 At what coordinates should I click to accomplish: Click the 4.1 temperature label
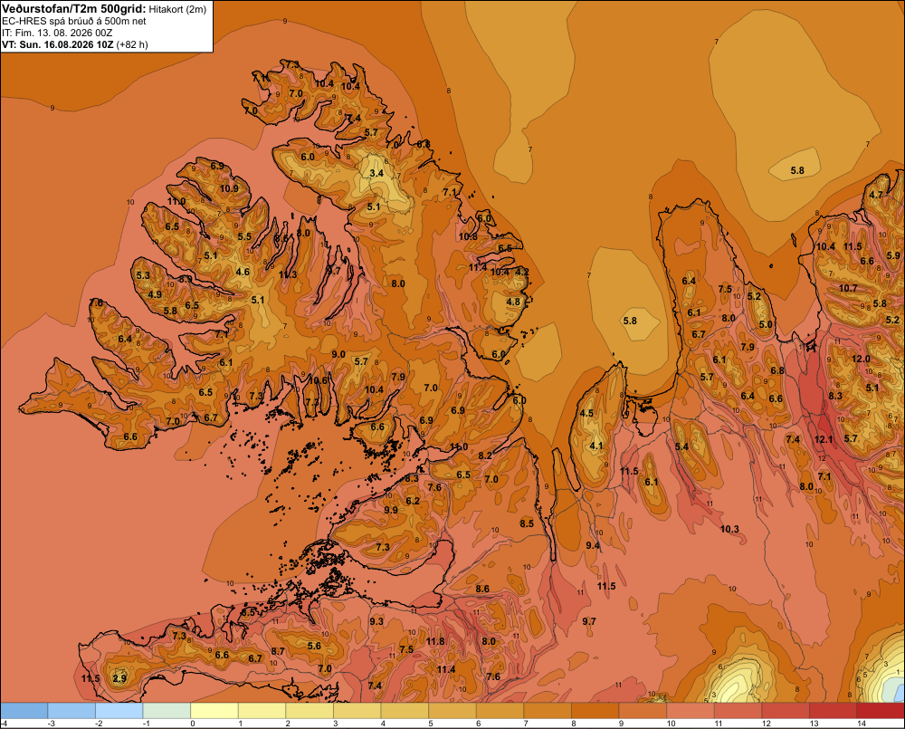596,446
